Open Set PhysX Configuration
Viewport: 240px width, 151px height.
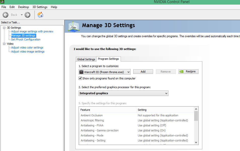26,39
